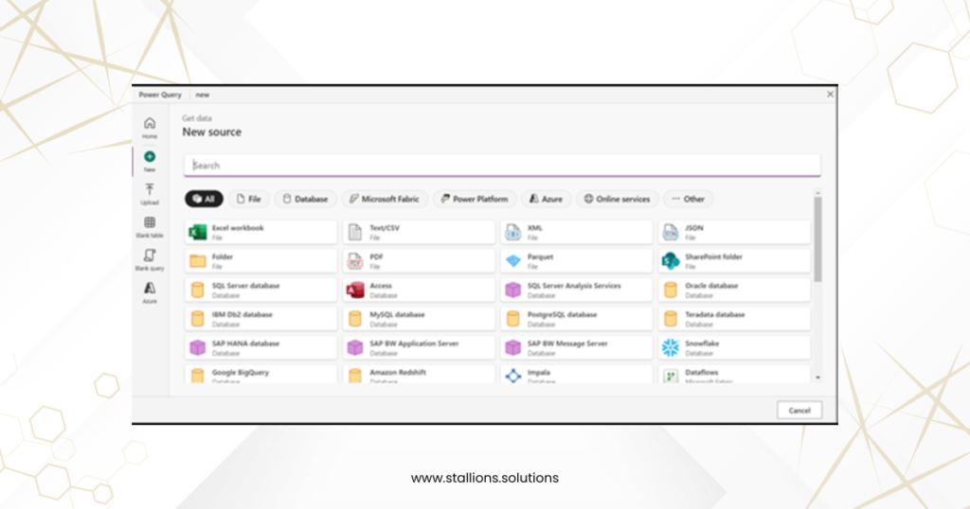Open the Azure sidebar icon

pos(150,288)
